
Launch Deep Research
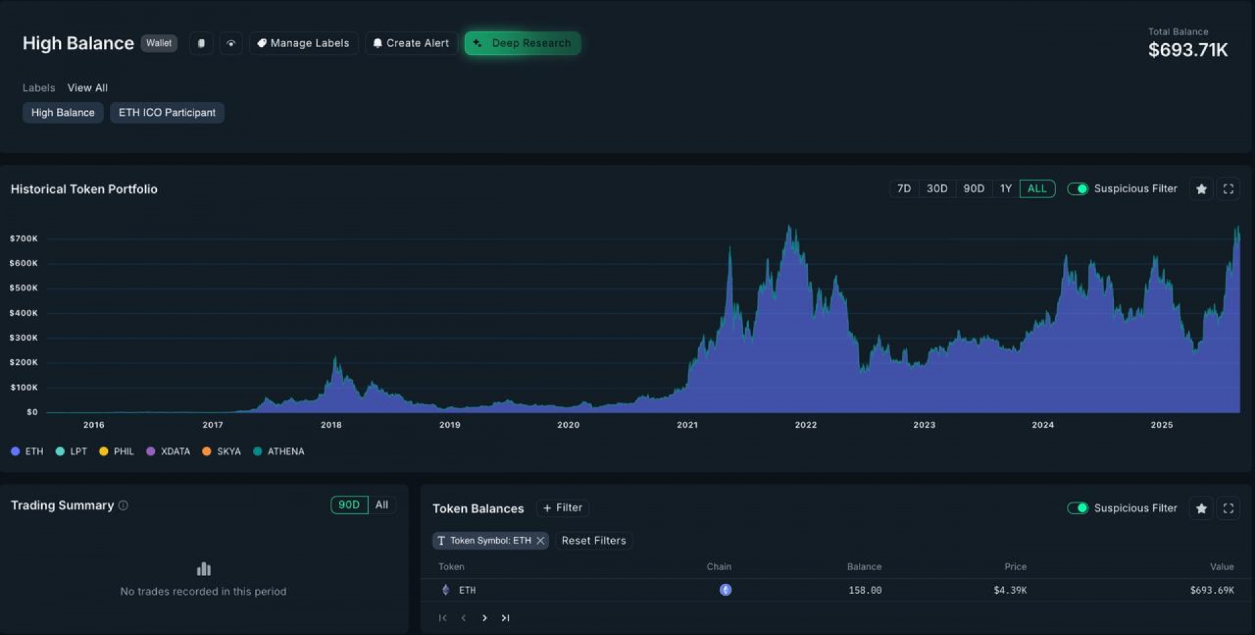(x=522, y=43)
